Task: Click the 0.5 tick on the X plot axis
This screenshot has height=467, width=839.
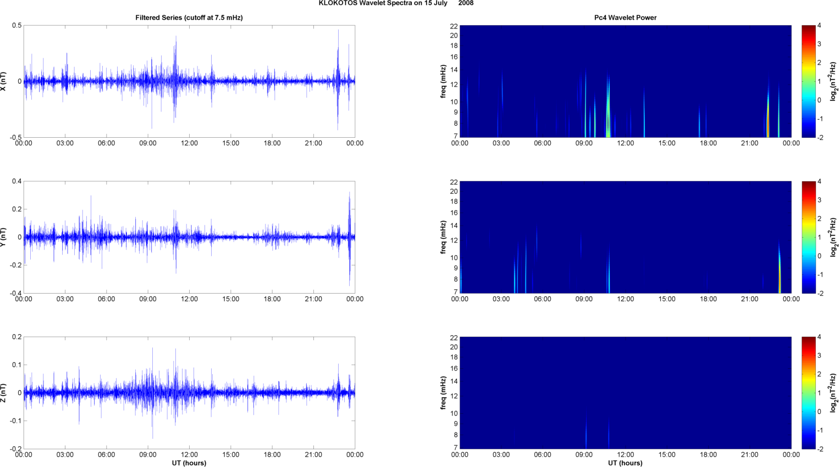Action: click(x=16, y=26)
